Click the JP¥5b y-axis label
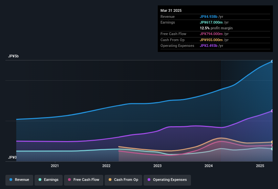Image resolution: width=278 pixels, height=189 pixels. click(13, 56)
